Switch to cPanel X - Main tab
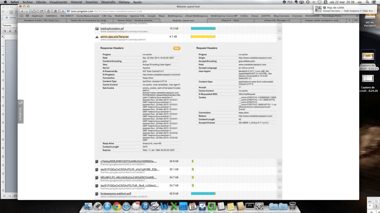The width and height of the screenshot is (380, 213). (230, 21)
